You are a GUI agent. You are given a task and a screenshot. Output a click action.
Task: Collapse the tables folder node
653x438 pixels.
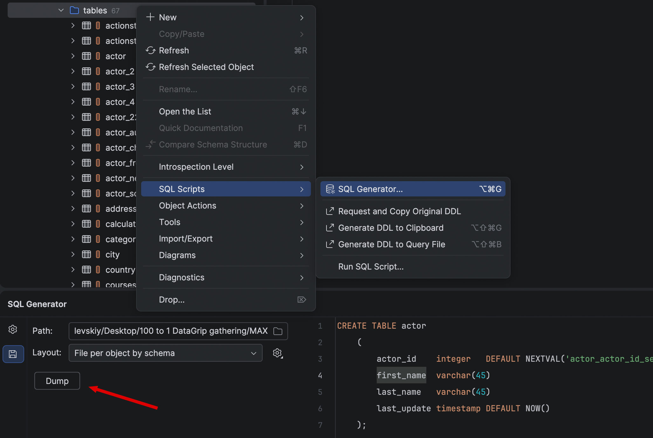pos(61,10)
